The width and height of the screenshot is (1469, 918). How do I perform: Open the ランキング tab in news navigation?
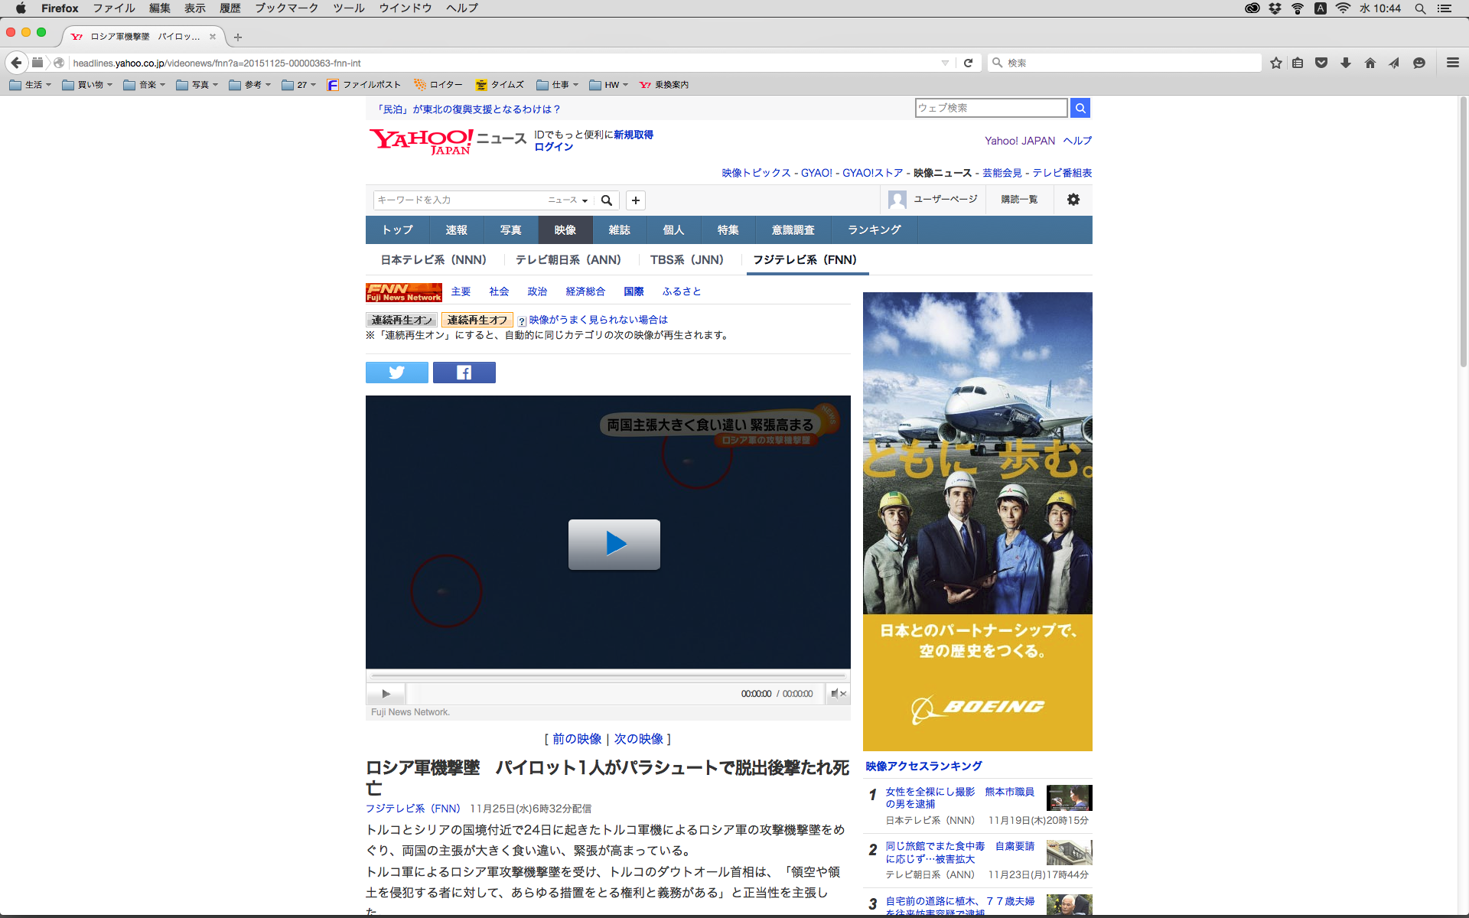[x=874, y=230]
